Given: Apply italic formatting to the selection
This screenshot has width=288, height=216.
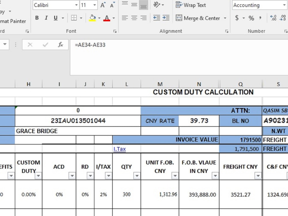Looking at the screenshot, I should point(46,18).
